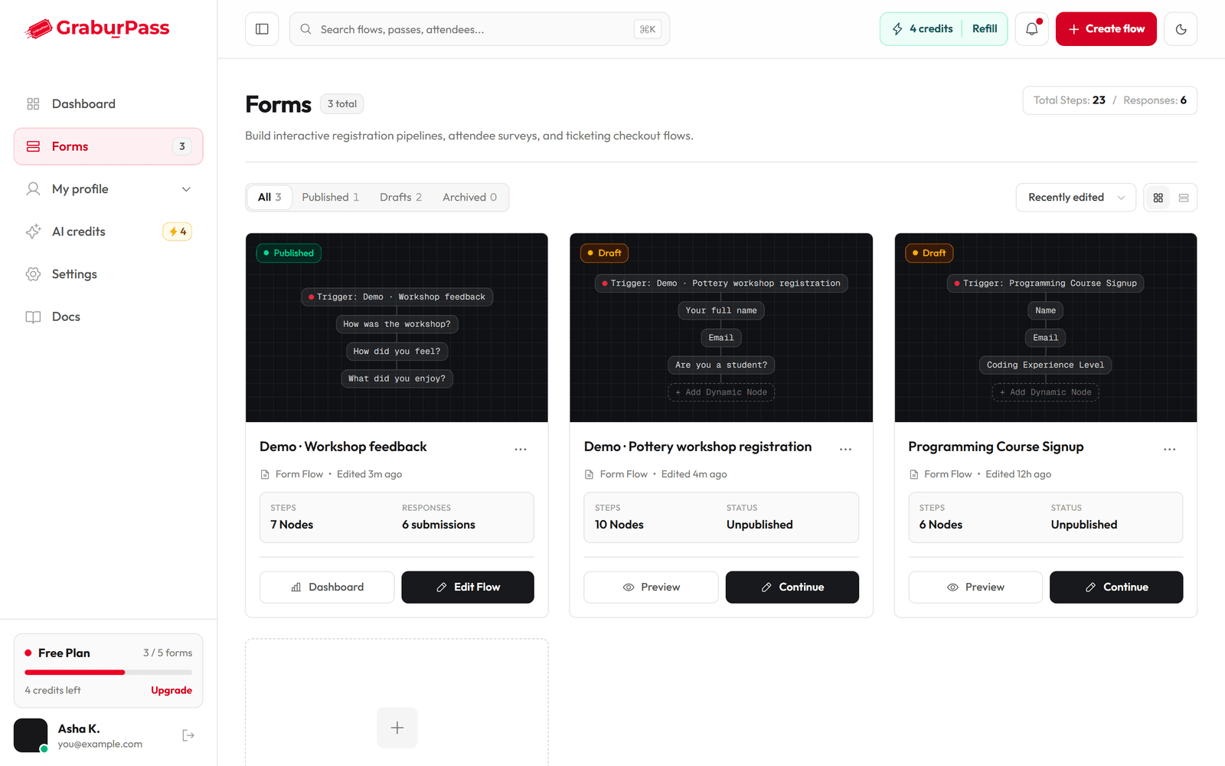Switch to dark mode moon icon

coord(1181,29)
